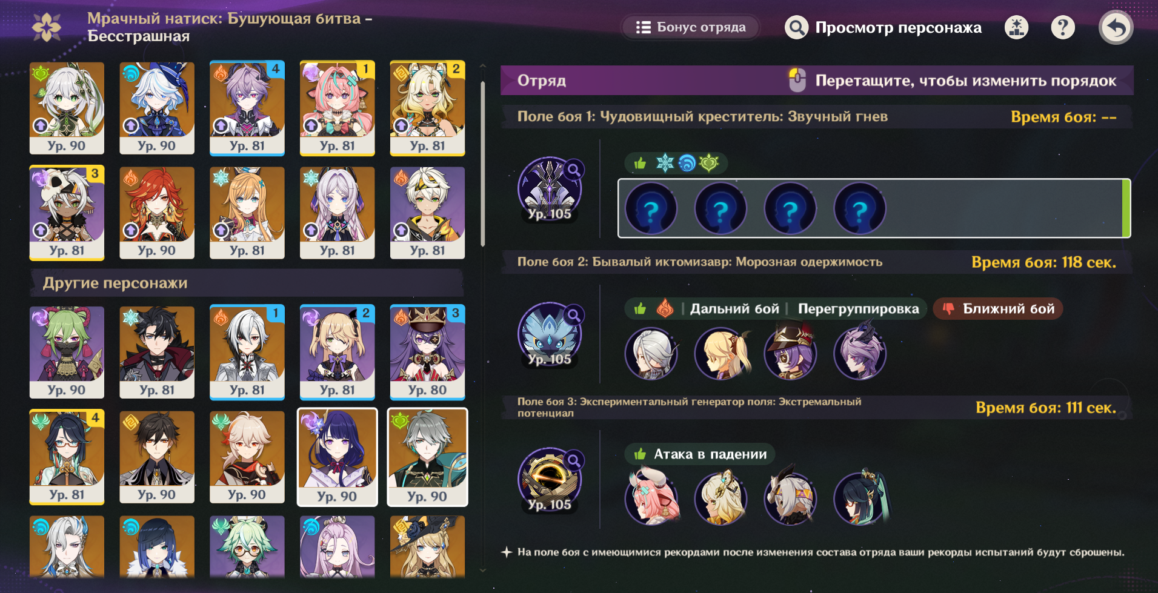Inspect Battlefield 2 ichthyosaur boss portrait
Image resolution: width=1158 pixels, height=593 pixels.
(550, 334)
